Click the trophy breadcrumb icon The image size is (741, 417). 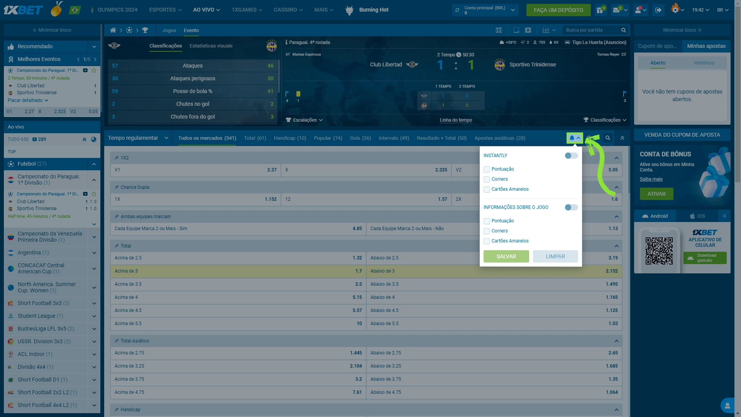click(145, 30)
